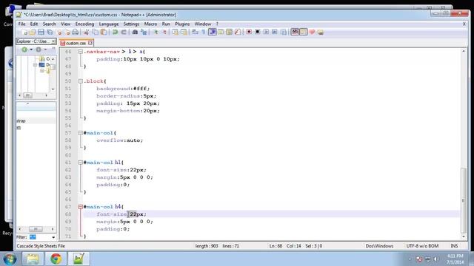Click the Explorer file list horizontal scrollbar
The image size is (474, 266).
pos(36,229)
